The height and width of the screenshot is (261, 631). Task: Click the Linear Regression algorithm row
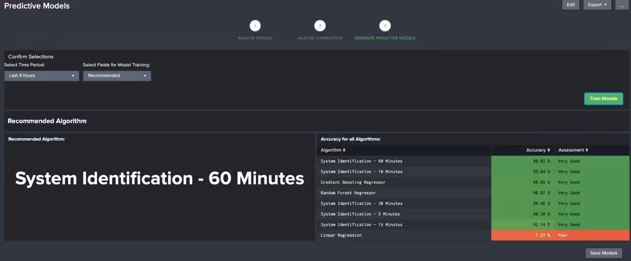tap(341, 235)
